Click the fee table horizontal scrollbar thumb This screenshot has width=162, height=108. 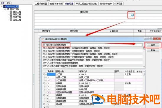pos(47,107)
